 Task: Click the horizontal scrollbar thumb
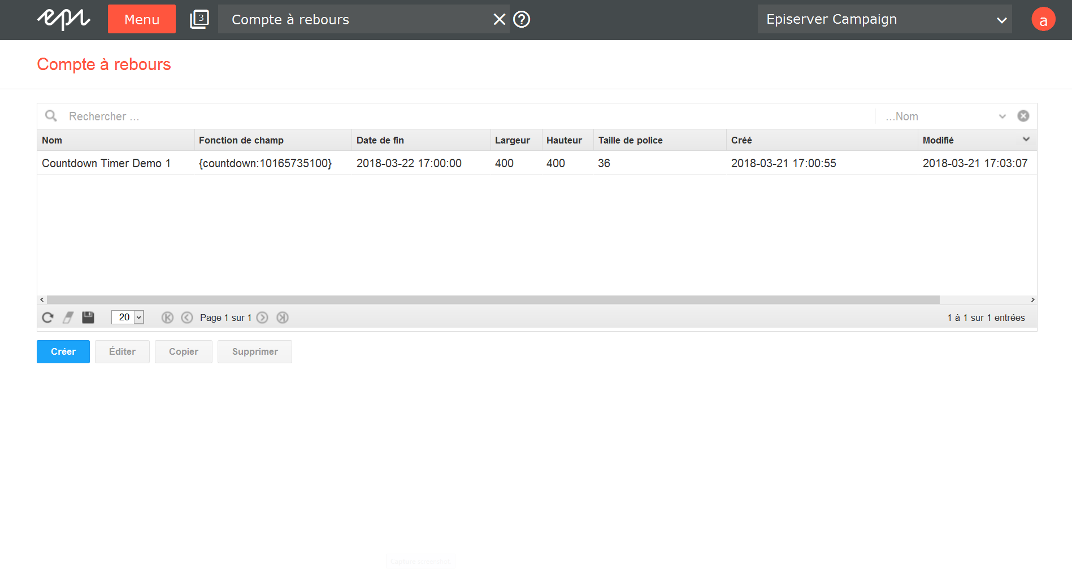coord(493,299)
